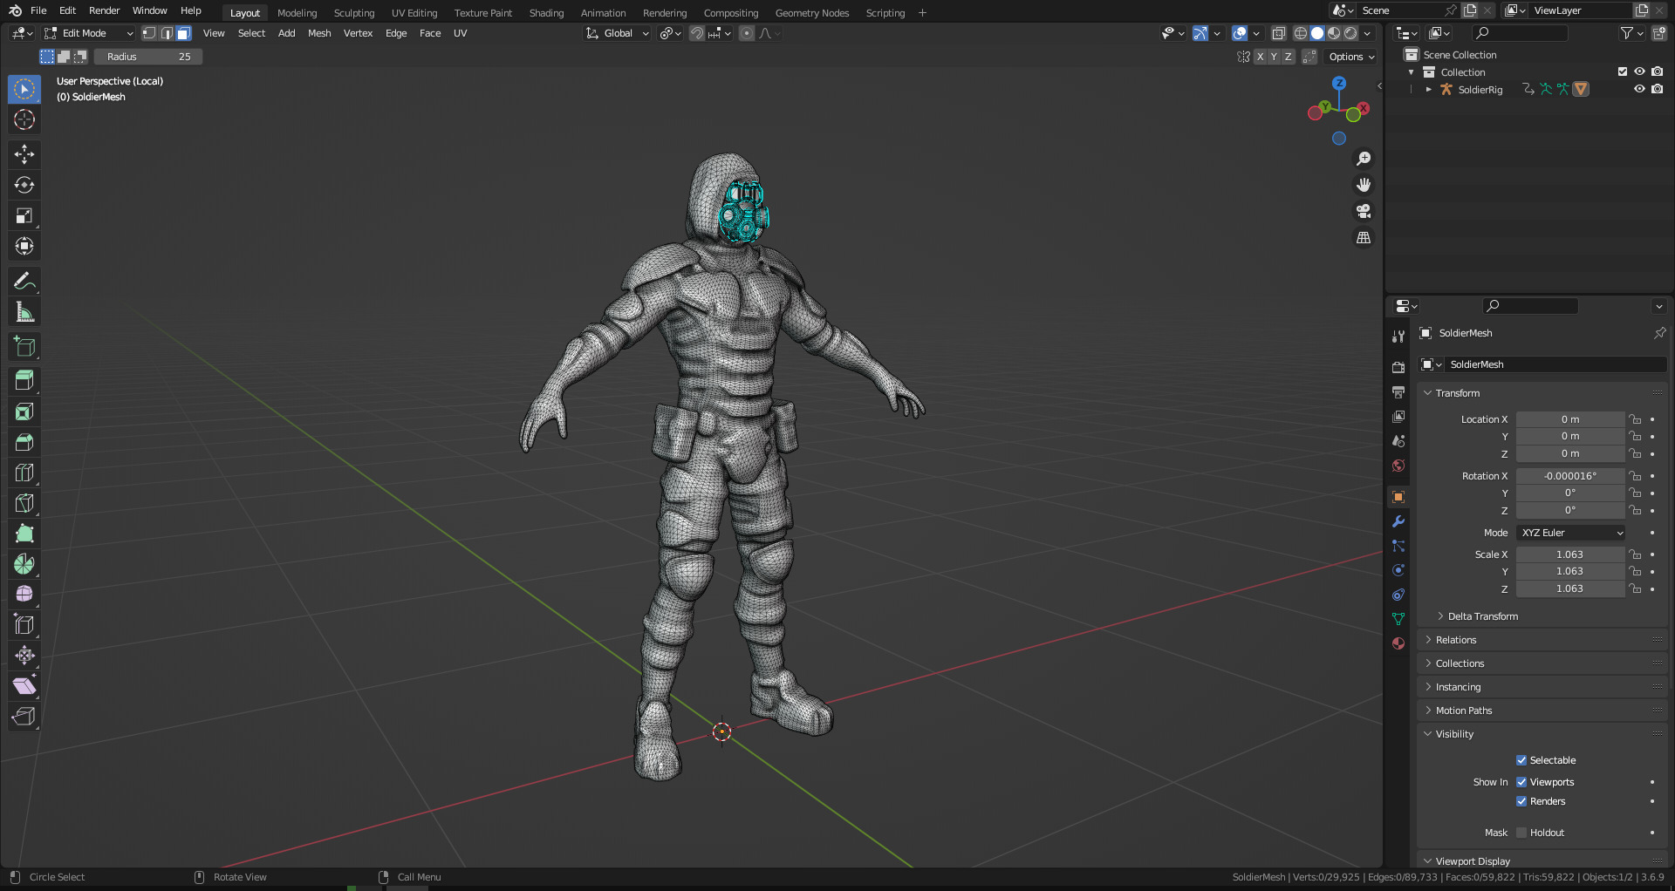Choose the Add Cube tool
Image resolution: width=1675 pixels, height=891 pixels.
24,346
